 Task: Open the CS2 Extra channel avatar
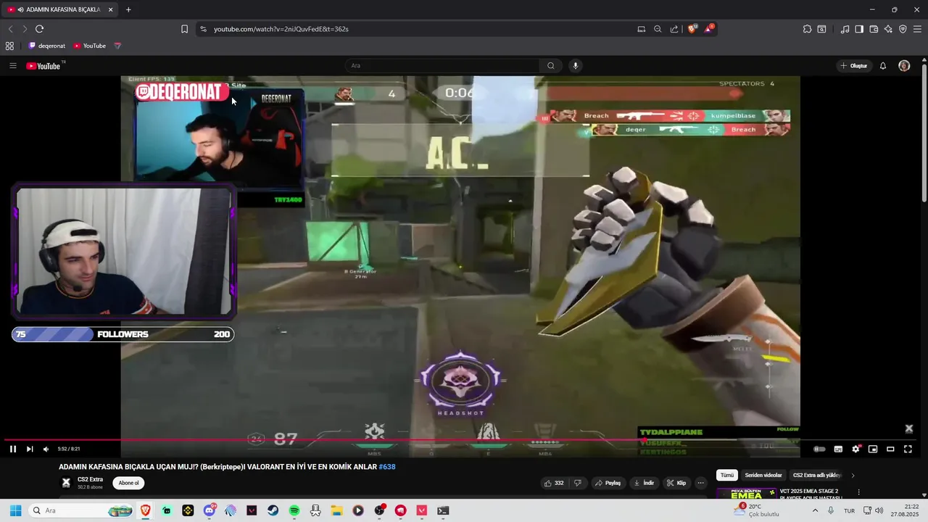pos(66,483)
